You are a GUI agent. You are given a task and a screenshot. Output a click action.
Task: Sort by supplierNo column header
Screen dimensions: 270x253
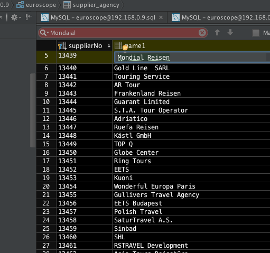pos(84,46)
